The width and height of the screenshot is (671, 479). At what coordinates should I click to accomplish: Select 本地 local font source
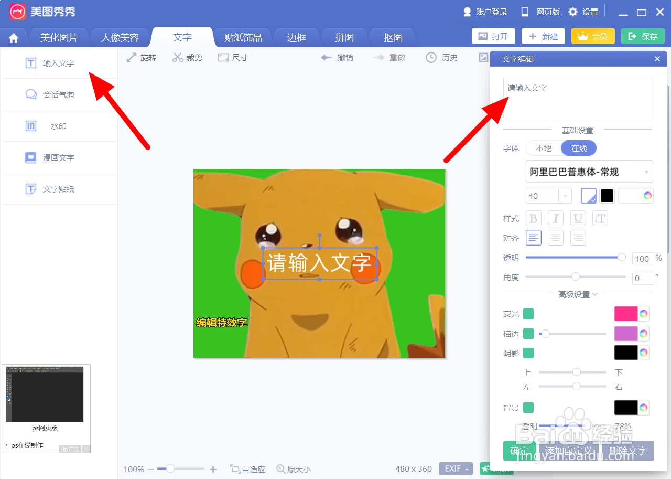pos(544,148)
